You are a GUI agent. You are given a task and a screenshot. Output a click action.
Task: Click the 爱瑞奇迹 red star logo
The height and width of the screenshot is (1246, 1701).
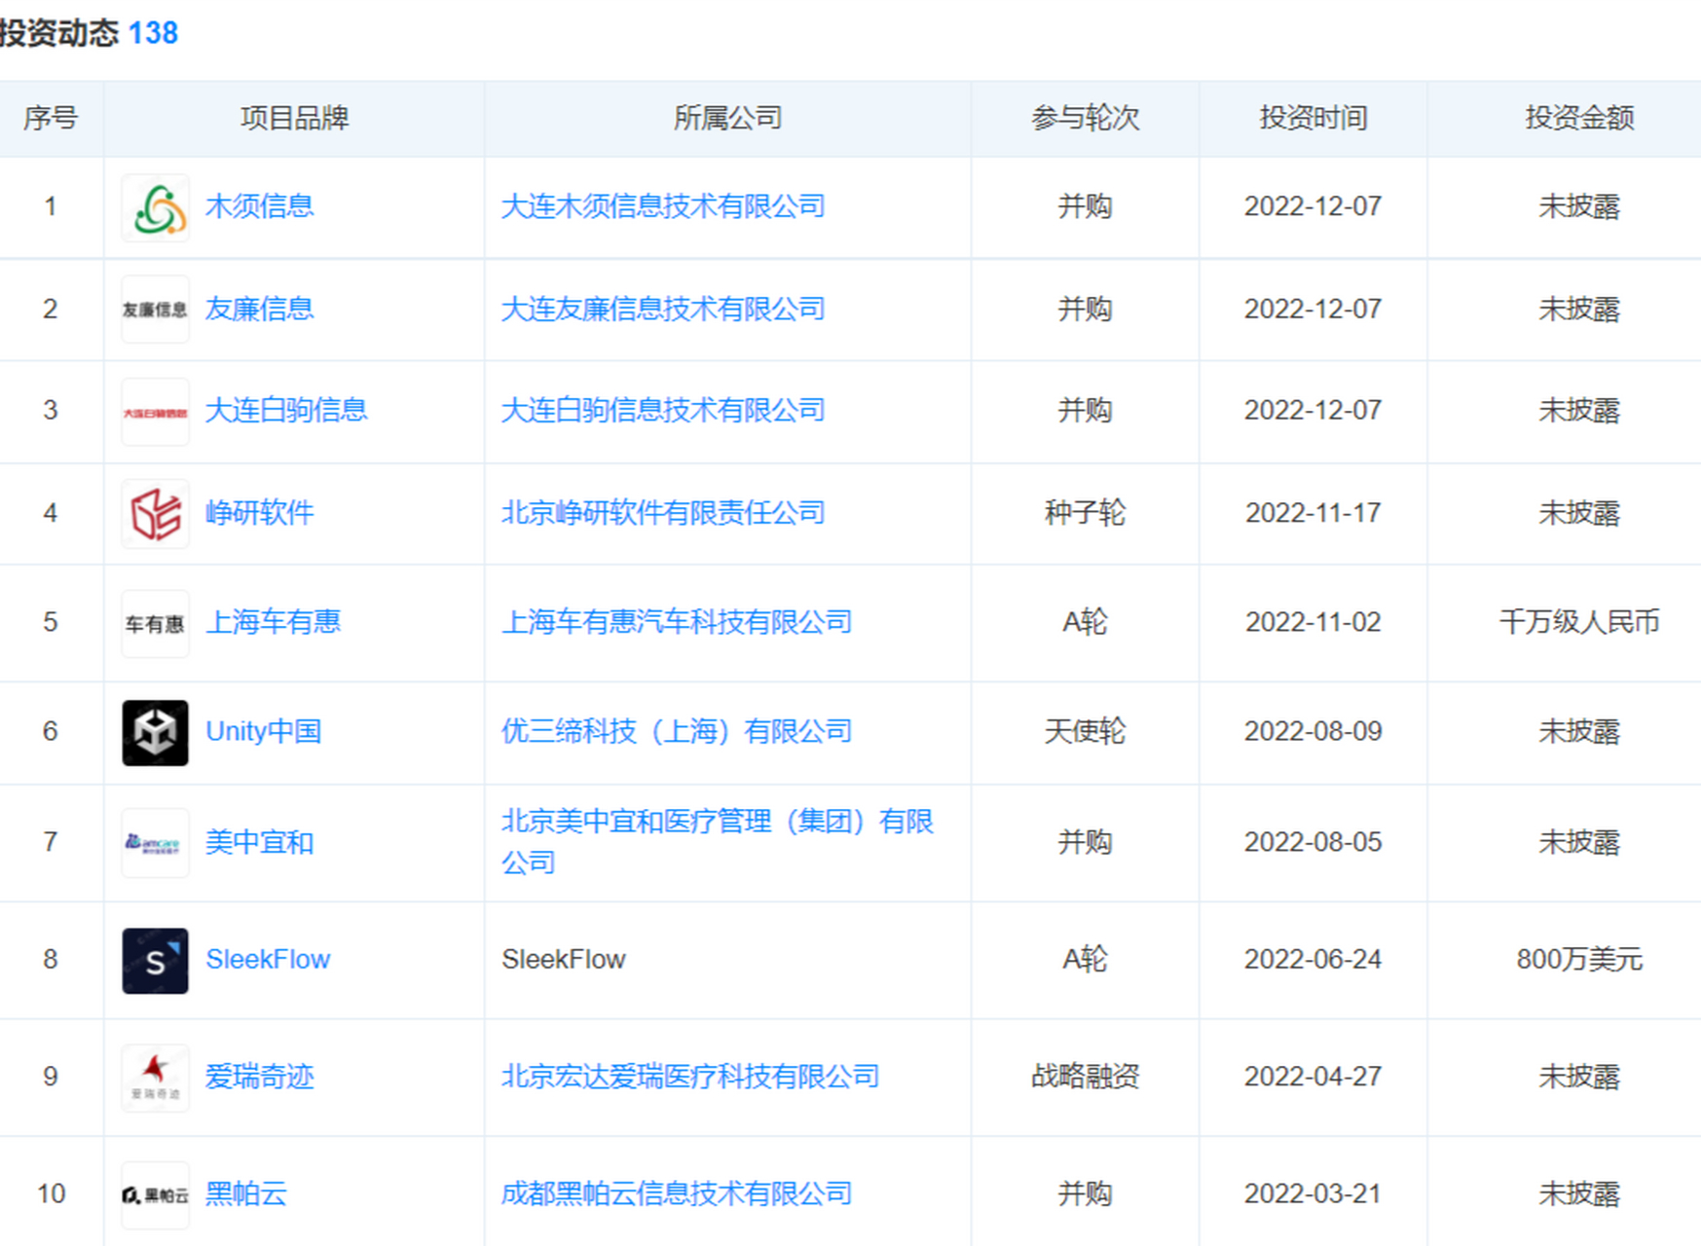point(155,1078)
